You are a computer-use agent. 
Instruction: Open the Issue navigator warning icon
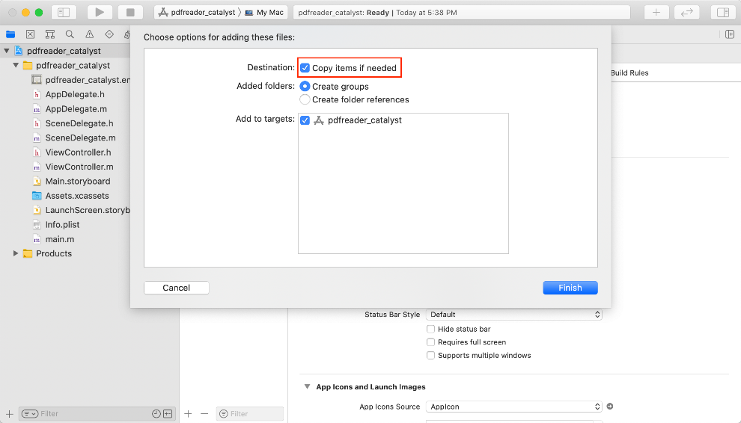[x=89, y=34]
